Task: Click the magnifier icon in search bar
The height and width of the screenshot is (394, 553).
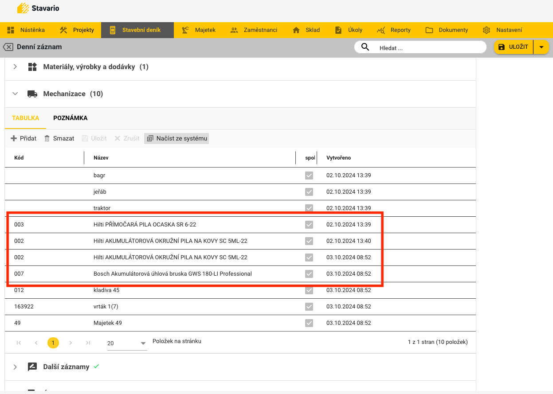Action: (x=365, y=47)
